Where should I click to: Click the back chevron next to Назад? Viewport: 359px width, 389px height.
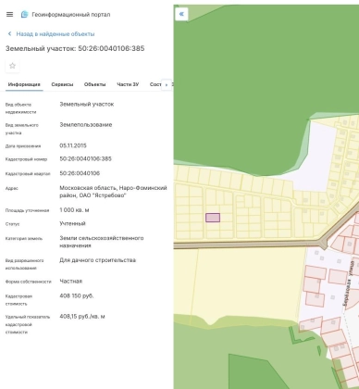(x=9, y=33)
